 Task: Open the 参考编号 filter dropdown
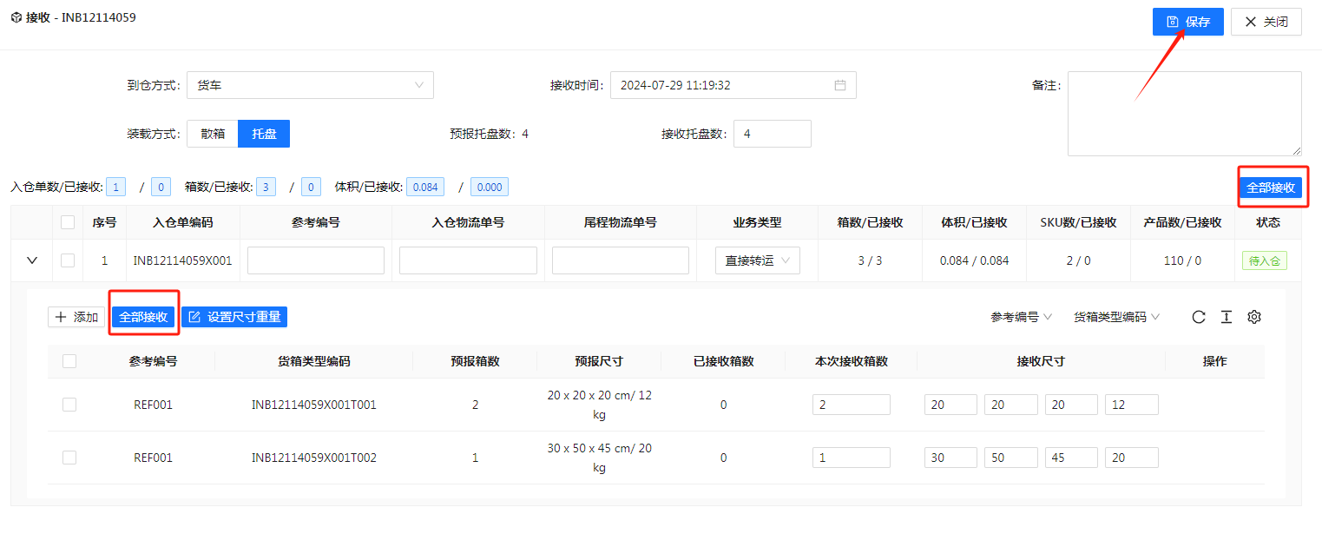pyautogui.click(x=1021, y=317)
